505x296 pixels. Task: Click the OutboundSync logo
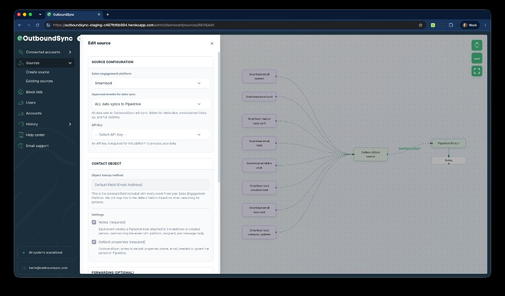tap(45, 38)
